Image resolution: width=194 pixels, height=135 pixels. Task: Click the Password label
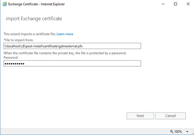pos(11,58)
